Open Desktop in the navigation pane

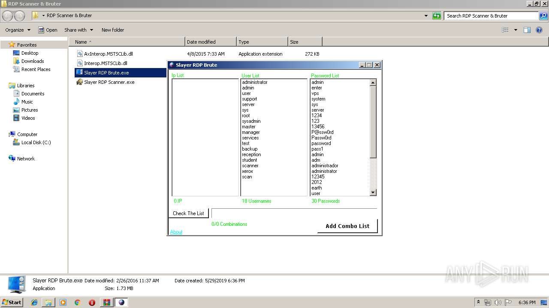pyautogui.click(x=30, y=53)
